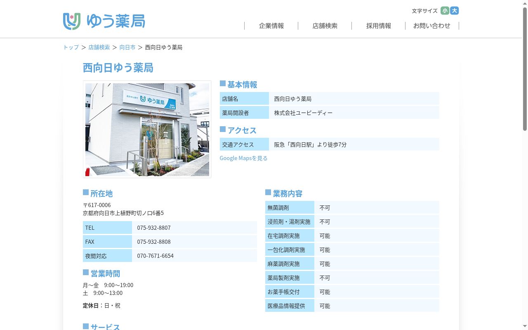
Task: Click the 一包化調剤実施 row label
Action: (290, 250)
